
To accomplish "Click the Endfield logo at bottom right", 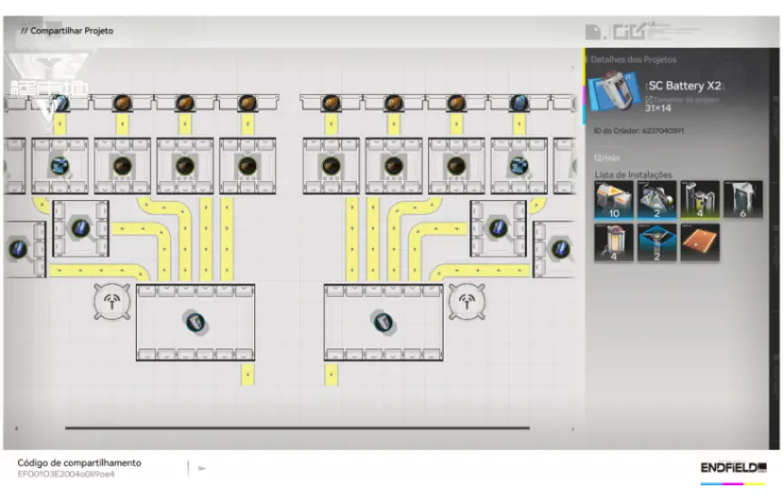I will pyautogui.click(x=732, y=467).
